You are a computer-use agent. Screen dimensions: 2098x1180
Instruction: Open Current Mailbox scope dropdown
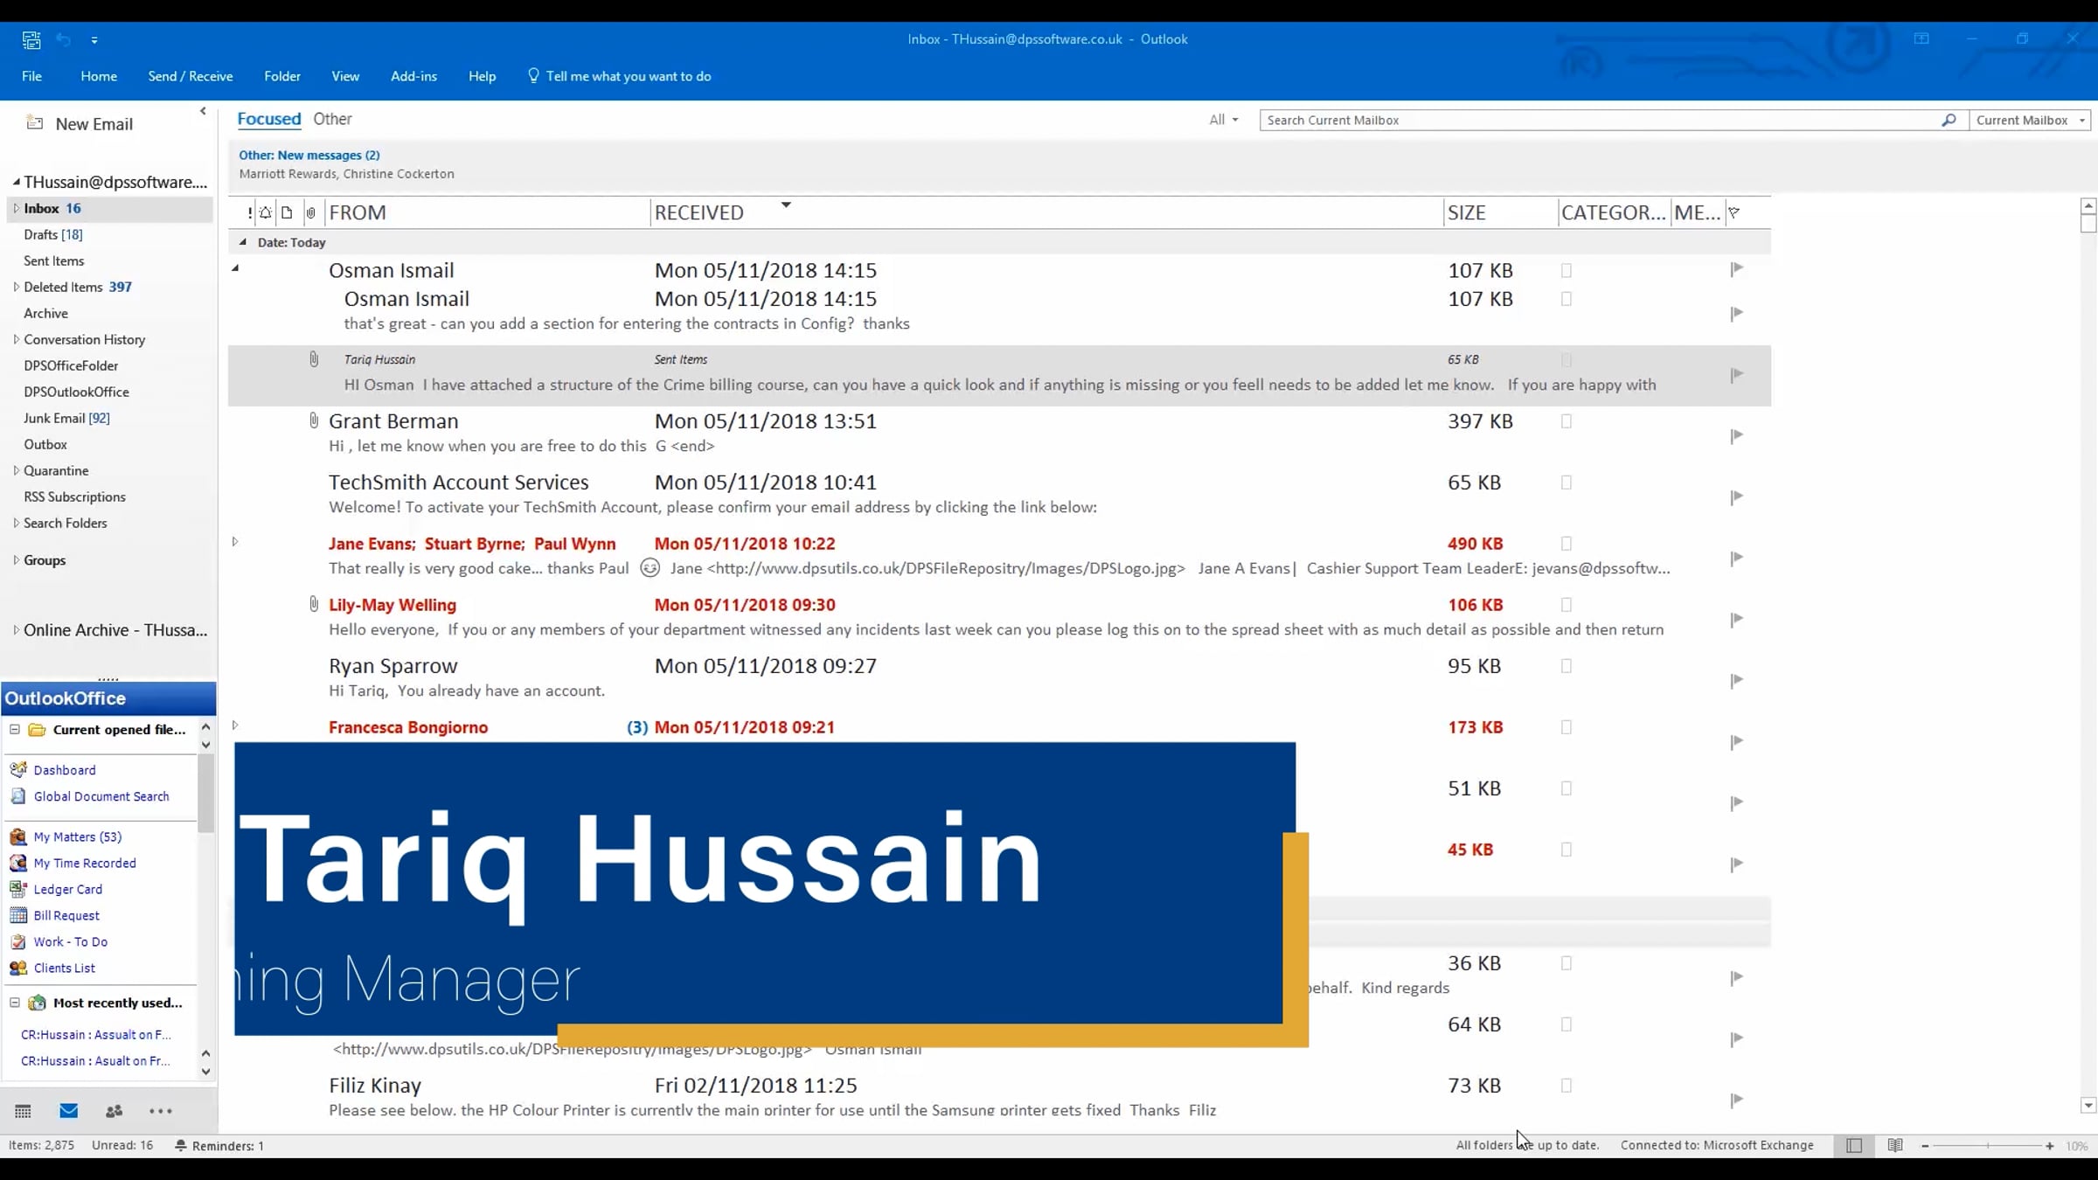2030,120
